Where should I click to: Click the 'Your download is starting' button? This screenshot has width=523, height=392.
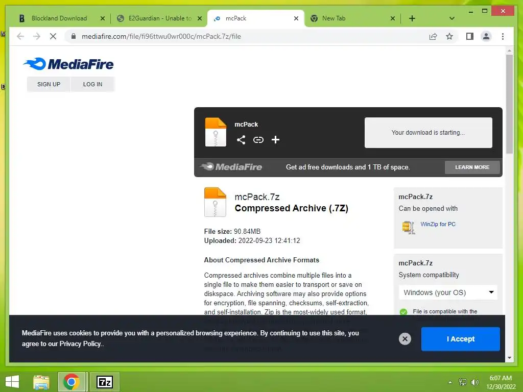point(428,132)
